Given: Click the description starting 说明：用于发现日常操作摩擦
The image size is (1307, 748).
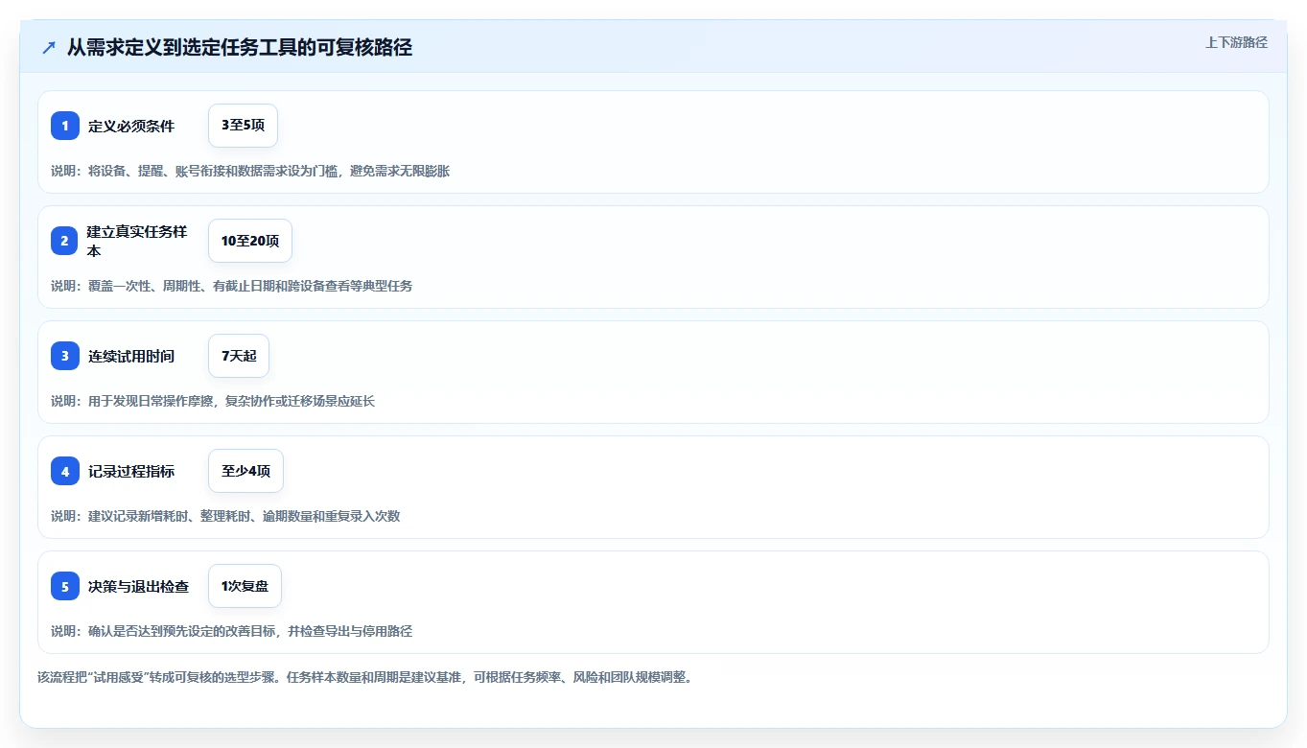Looking at the screenshot, I should pos(213,401).
